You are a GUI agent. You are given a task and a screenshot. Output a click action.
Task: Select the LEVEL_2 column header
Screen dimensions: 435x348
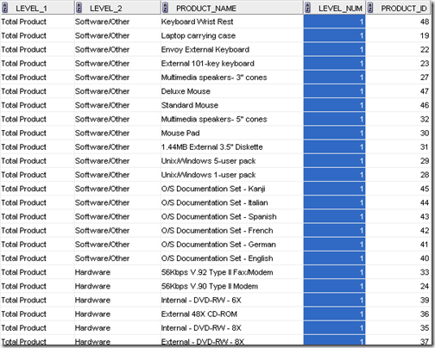pos(117,8)
